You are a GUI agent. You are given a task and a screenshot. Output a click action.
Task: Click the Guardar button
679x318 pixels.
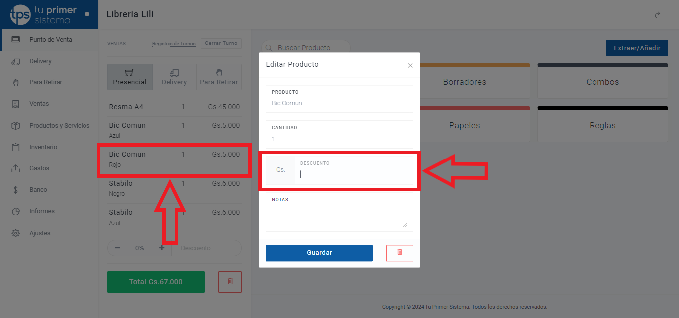(x=319, y=253)
